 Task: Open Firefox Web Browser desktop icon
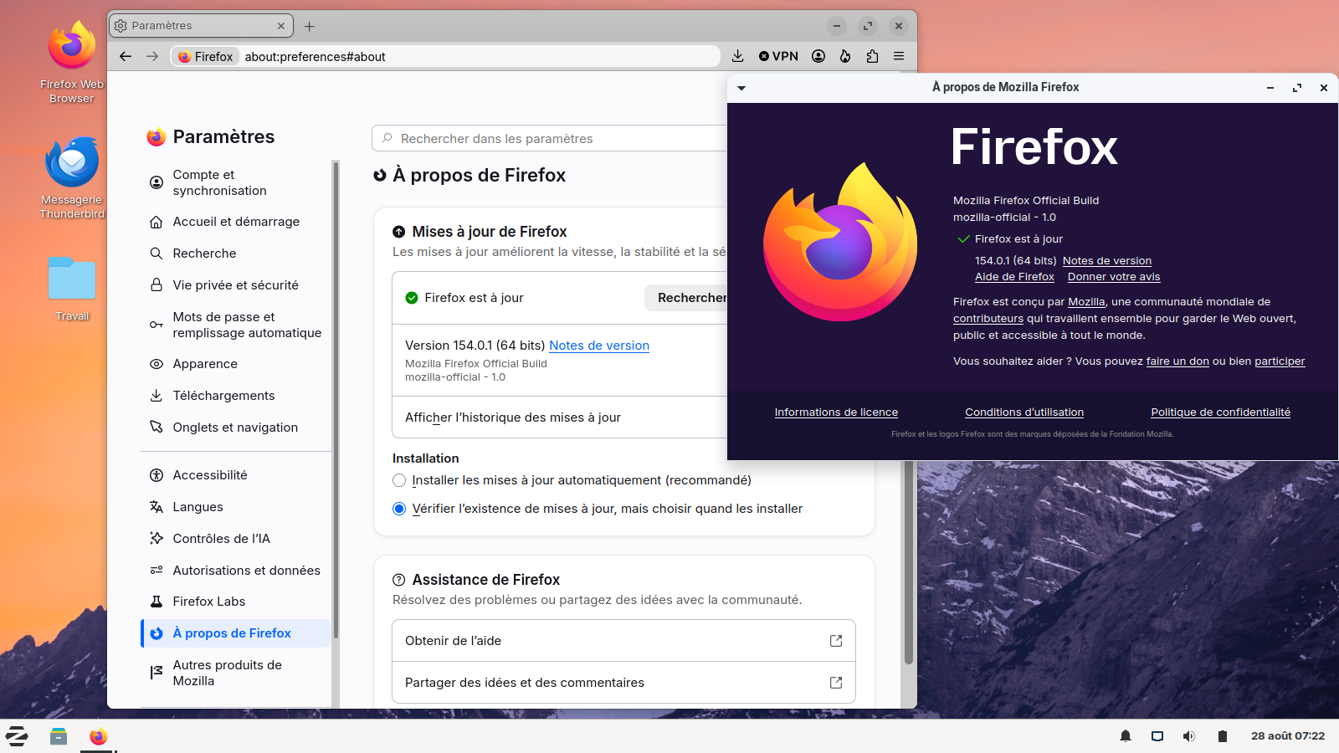(x=72, y=63)
